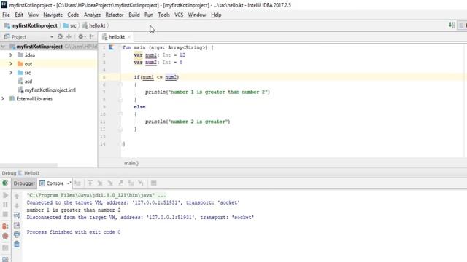Open the File menu
Image resolution: width=467 pixels, height=262 pixels.
(6, 15)
